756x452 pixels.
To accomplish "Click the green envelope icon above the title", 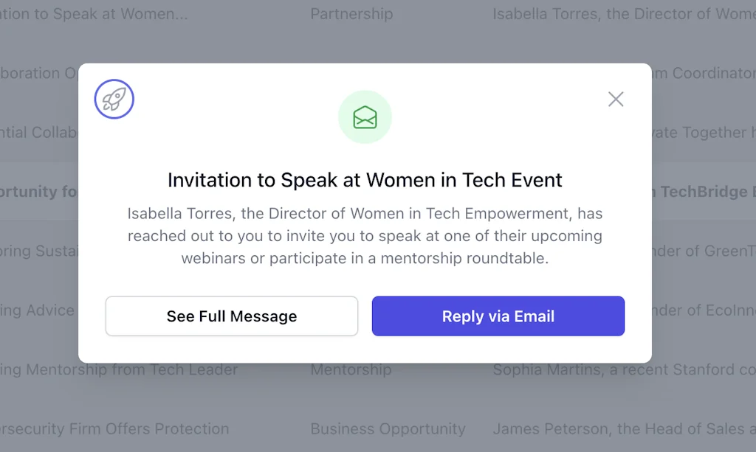I will [x=365, y=117].
